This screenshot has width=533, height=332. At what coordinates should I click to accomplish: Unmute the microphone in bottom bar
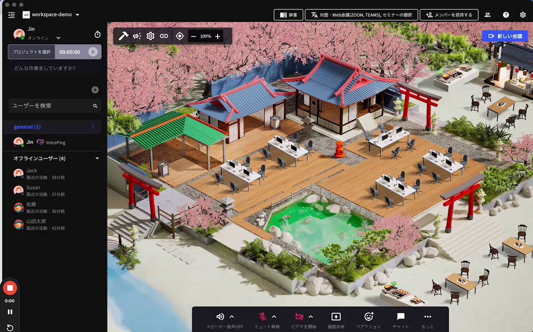tap(262, 317)
